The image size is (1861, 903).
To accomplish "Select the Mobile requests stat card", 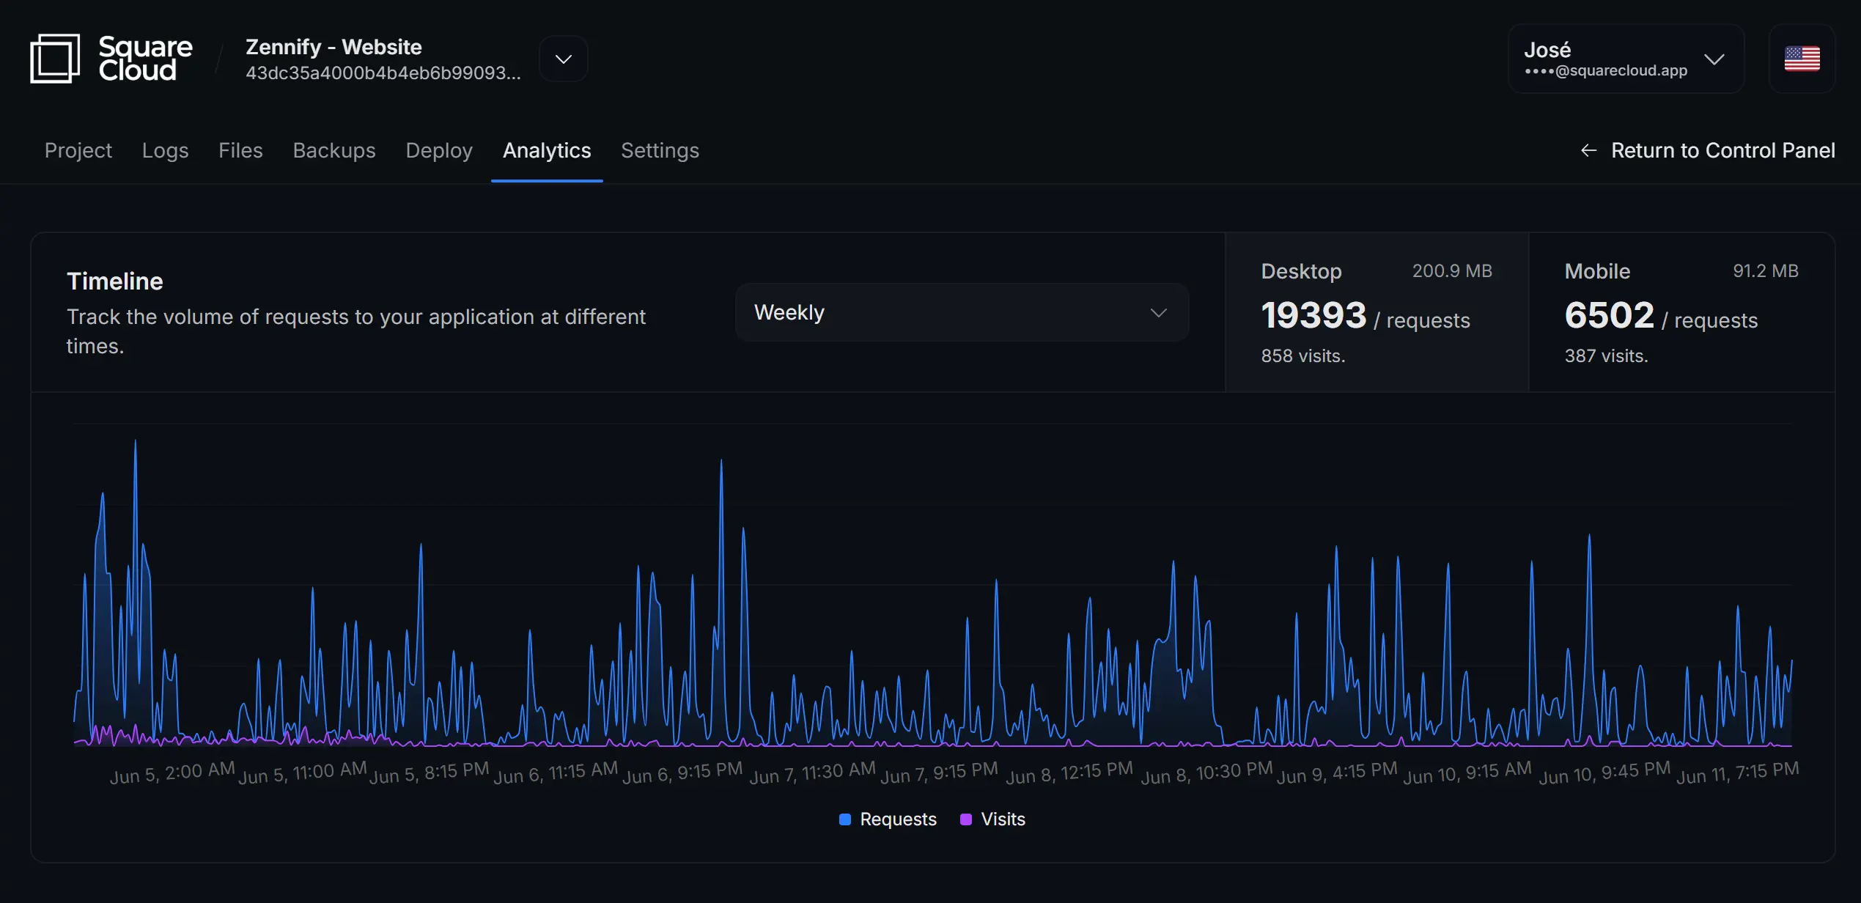I will (x=1681, y=313).
